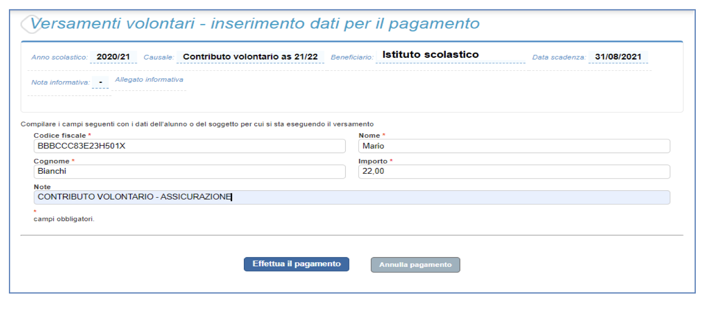Click the Nome field label

[369, 135]
